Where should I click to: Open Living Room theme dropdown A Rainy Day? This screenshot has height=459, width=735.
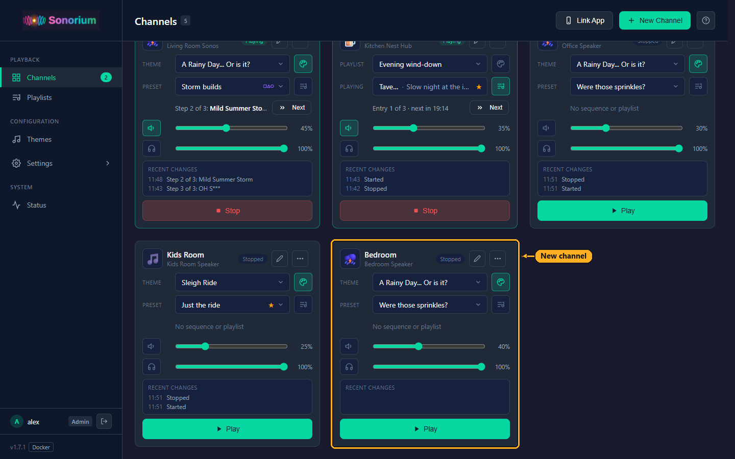point(232,64)
